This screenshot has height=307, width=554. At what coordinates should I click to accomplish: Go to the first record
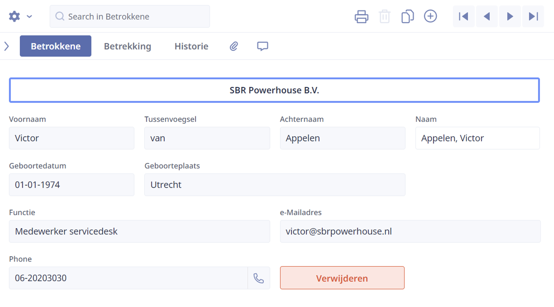click(464, 16)
